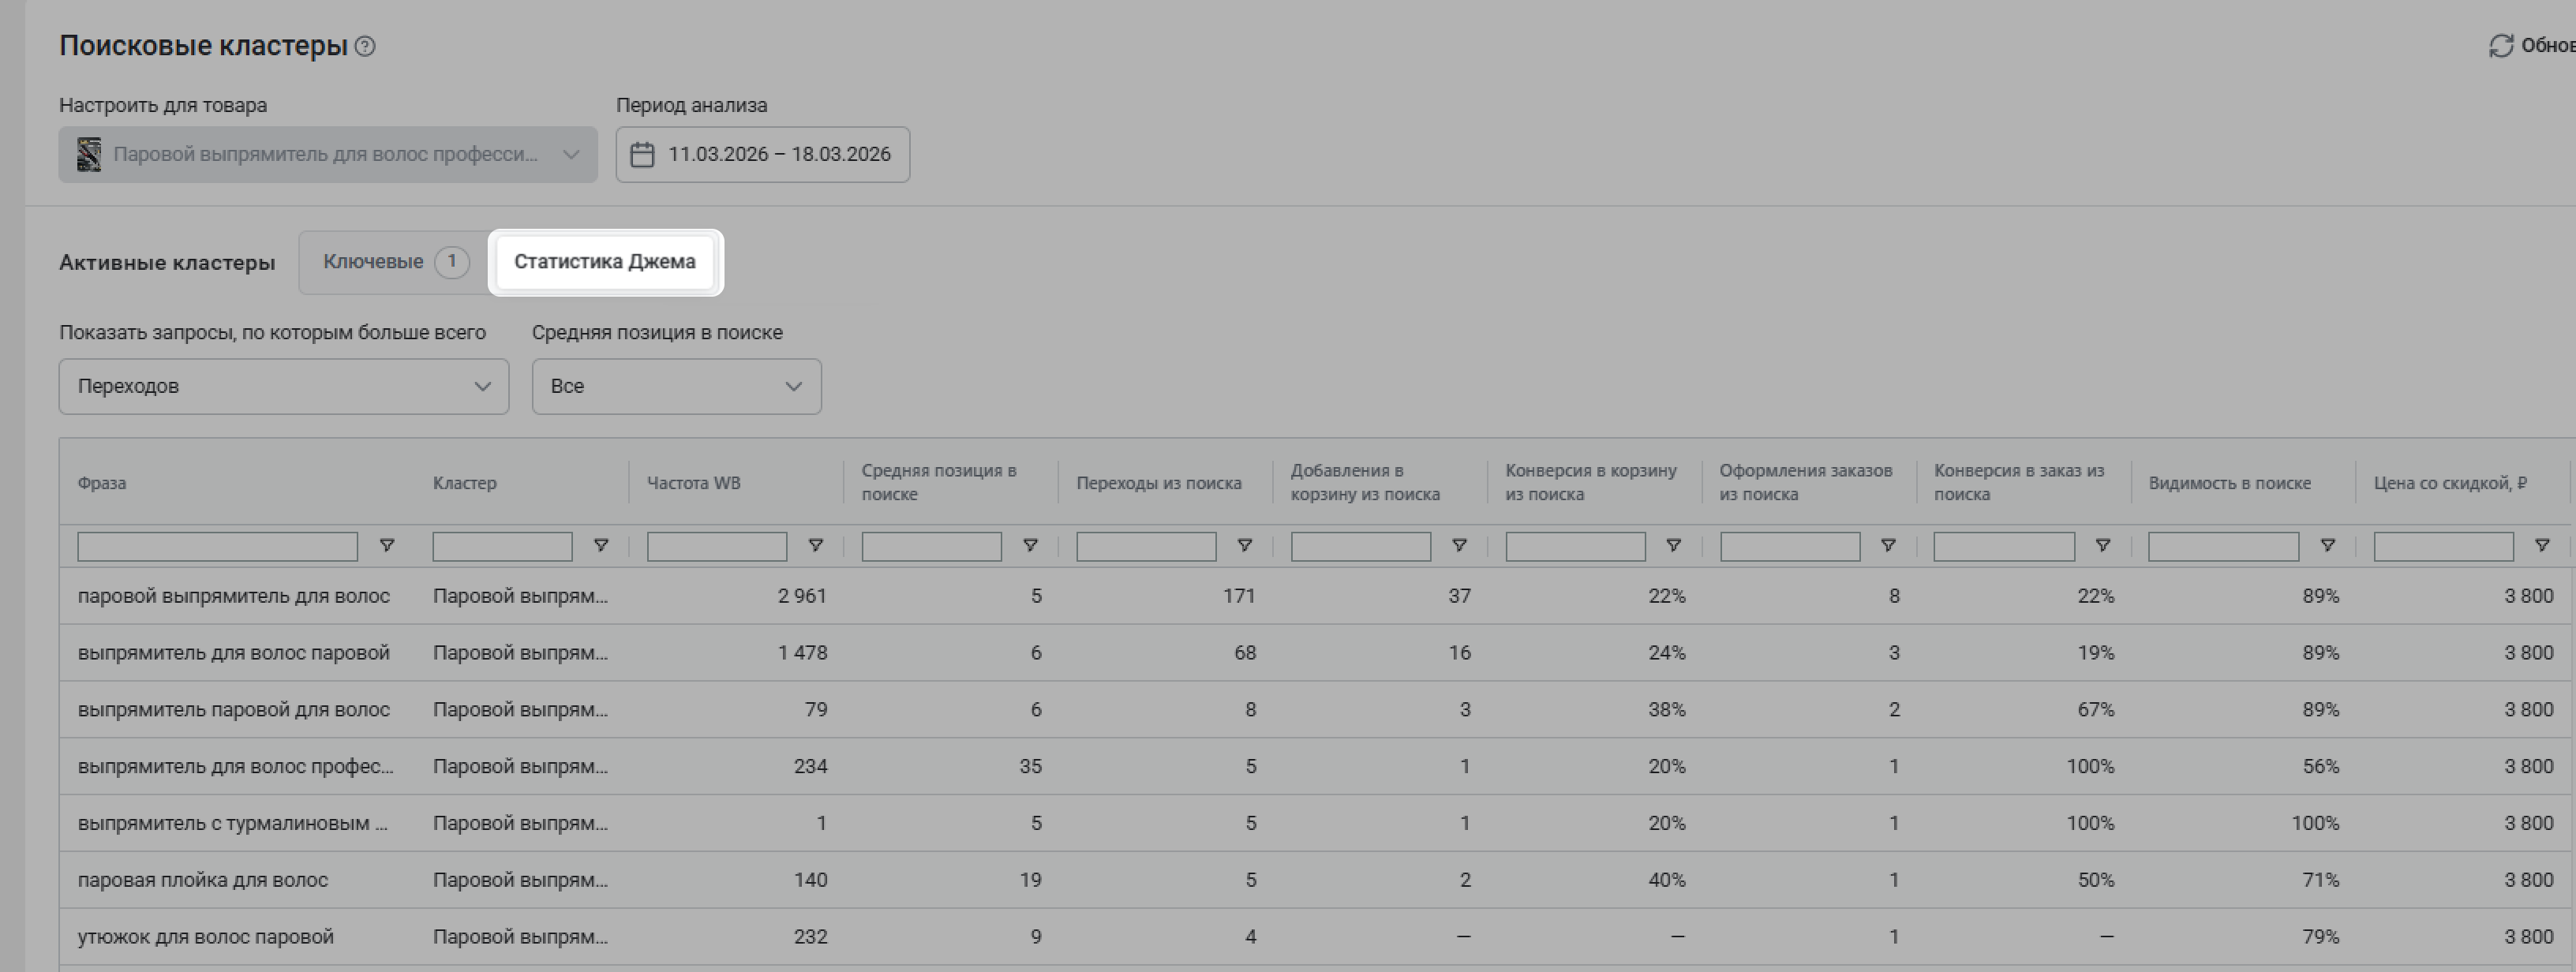This screenshot has height=972, width=2576.
Task: Click the product thumbnail in product selector
Action: point(89,155)
